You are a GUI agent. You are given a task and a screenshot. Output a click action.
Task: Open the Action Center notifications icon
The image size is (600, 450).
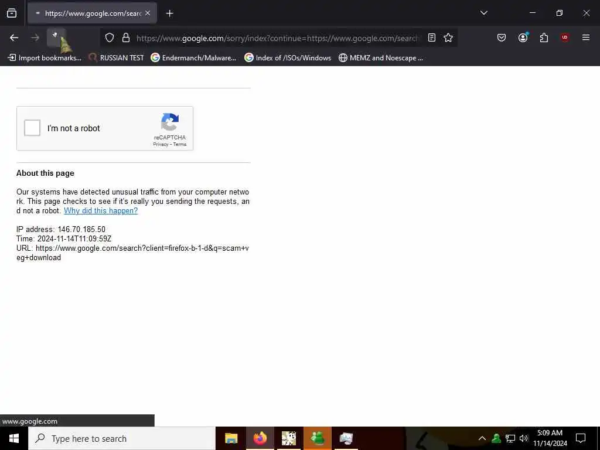[x=581, y=438]
